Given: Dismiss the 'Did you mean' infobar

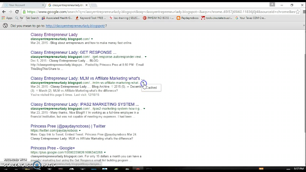Looking at the screenshot, I should point(303,25).
